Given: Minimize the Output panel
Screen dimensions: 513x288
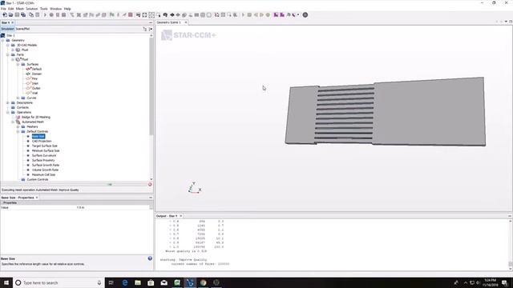Looking at the screenshot, I should pos(510,216).
